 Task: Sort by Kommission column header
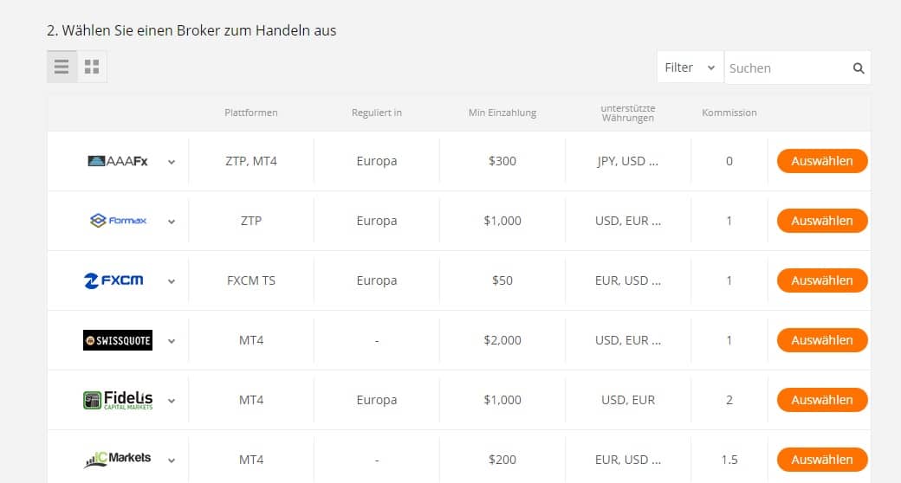point(729,113)
